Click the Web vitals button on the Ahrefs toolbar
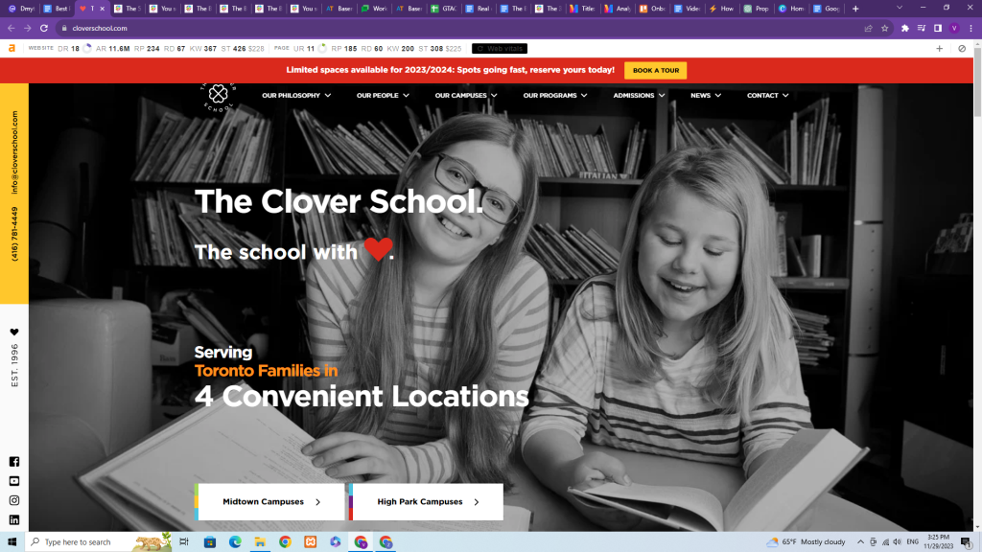This screenshot has width=982, height=552. tap(499, 48)
